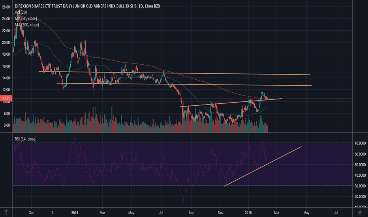This screenshot has height=217, width=368.
Task: Click the 30.0000 RSI scale label
Action: [360, 186]
